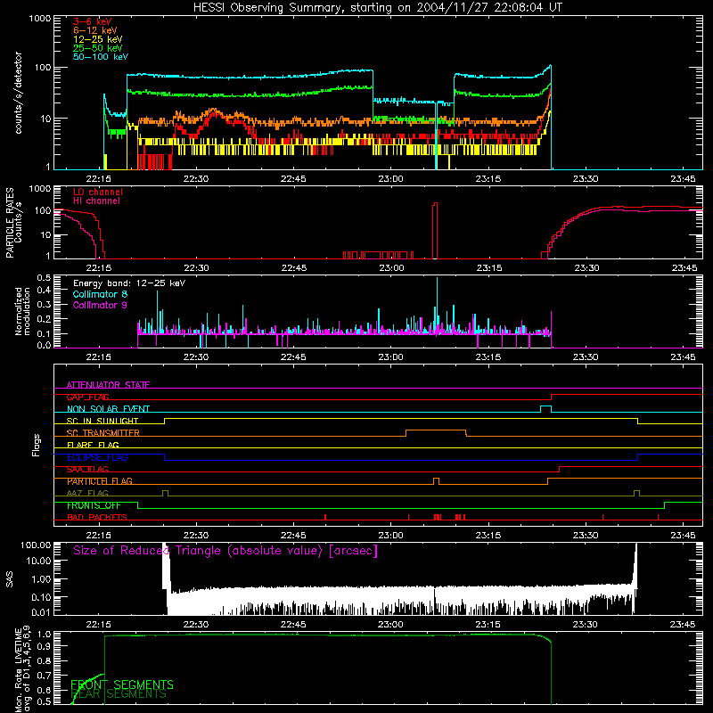Click the ATTENUATOR_STATE flag label

click(x=108, y=385)
